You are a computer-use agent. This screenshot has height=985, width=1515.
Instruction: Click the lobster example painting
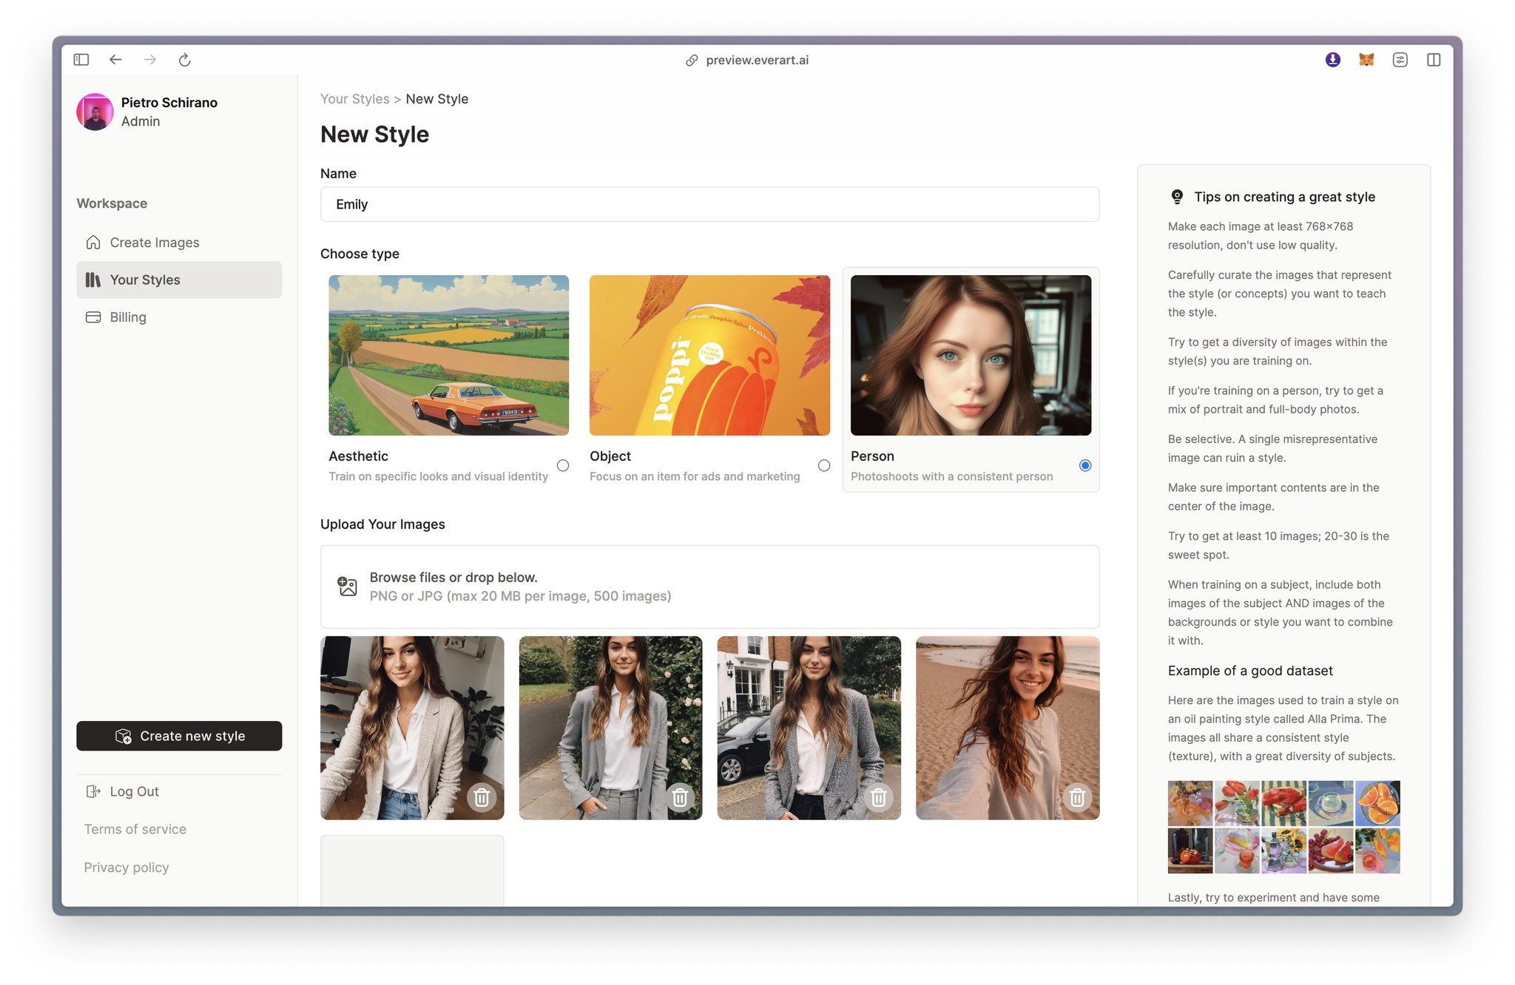(1283, 803)
